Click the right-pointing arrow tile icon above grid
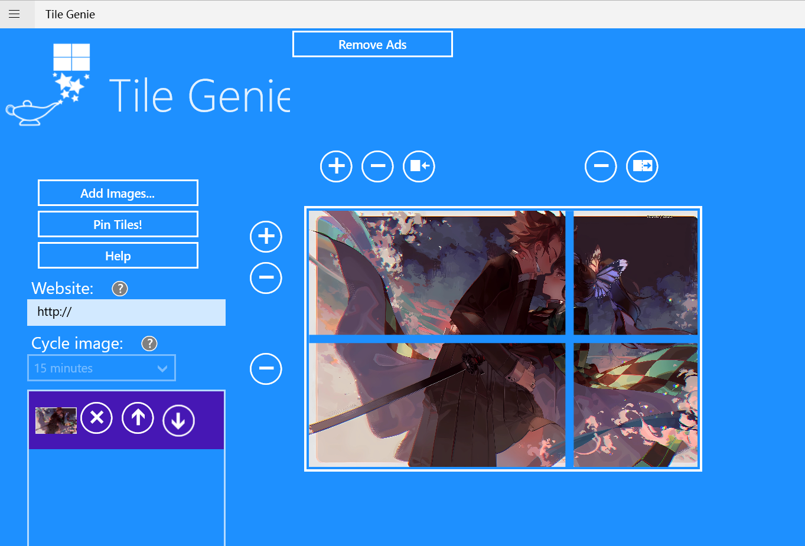This screenshot has height=546, width=805. [x=643, y=166]
